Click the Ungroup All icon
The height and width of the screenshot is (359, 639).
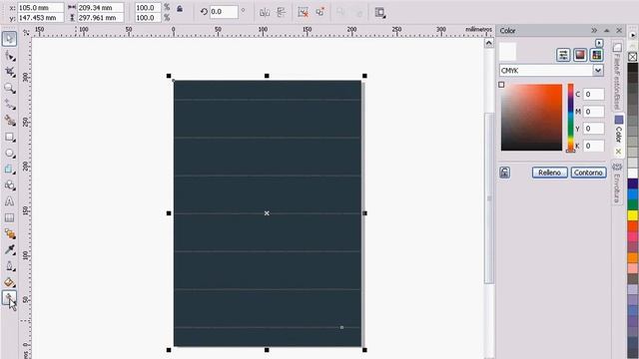[320, 12]
